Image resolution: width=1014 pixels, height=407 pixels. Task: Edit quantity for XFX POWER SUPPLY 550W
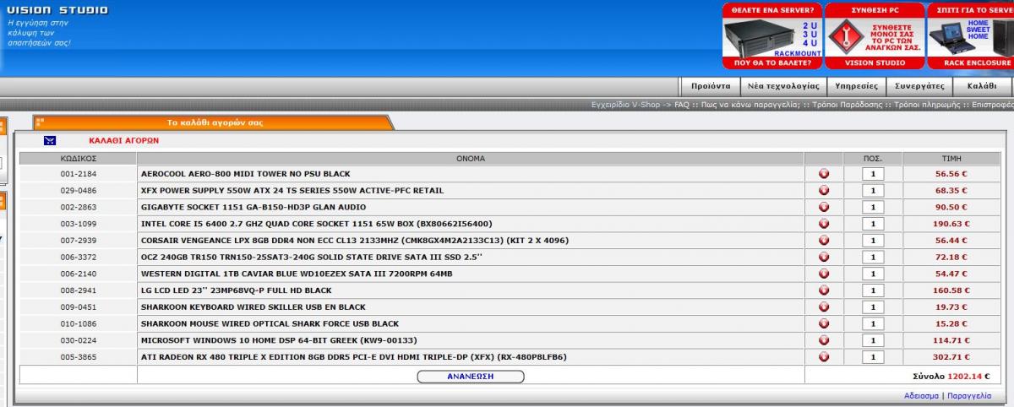click(873, 191)
